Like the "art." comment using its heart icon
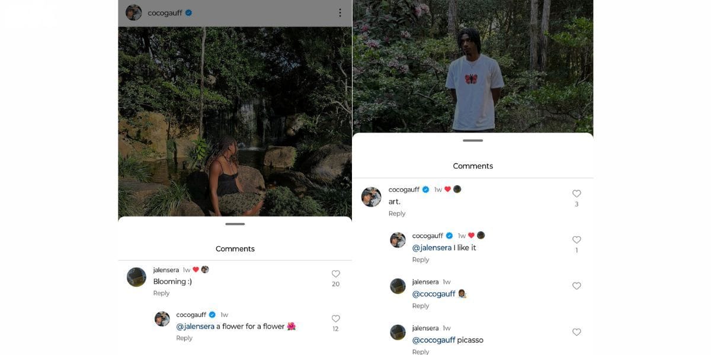The image size is (711, 355). [577, 193]
